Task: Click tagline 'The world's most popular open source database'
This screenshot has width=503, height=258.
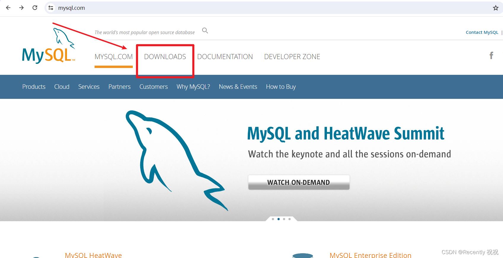Action: pyautogui.click(x=145, y=32)
